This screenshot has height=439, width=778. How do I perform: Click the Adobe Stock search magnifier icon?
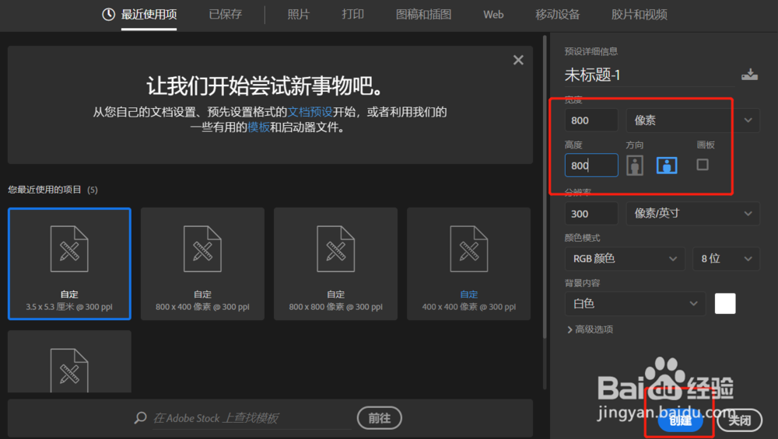pyautogui.click(x=140, y=418)
